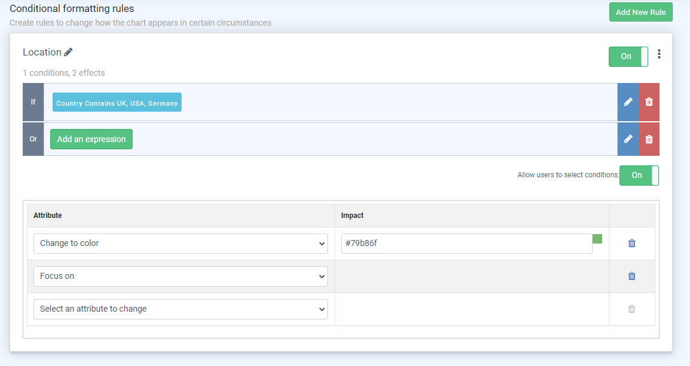This screenshot has height=366, width=690.
Task: Click the Add New Rule button
Action: [x=640, y=12]
